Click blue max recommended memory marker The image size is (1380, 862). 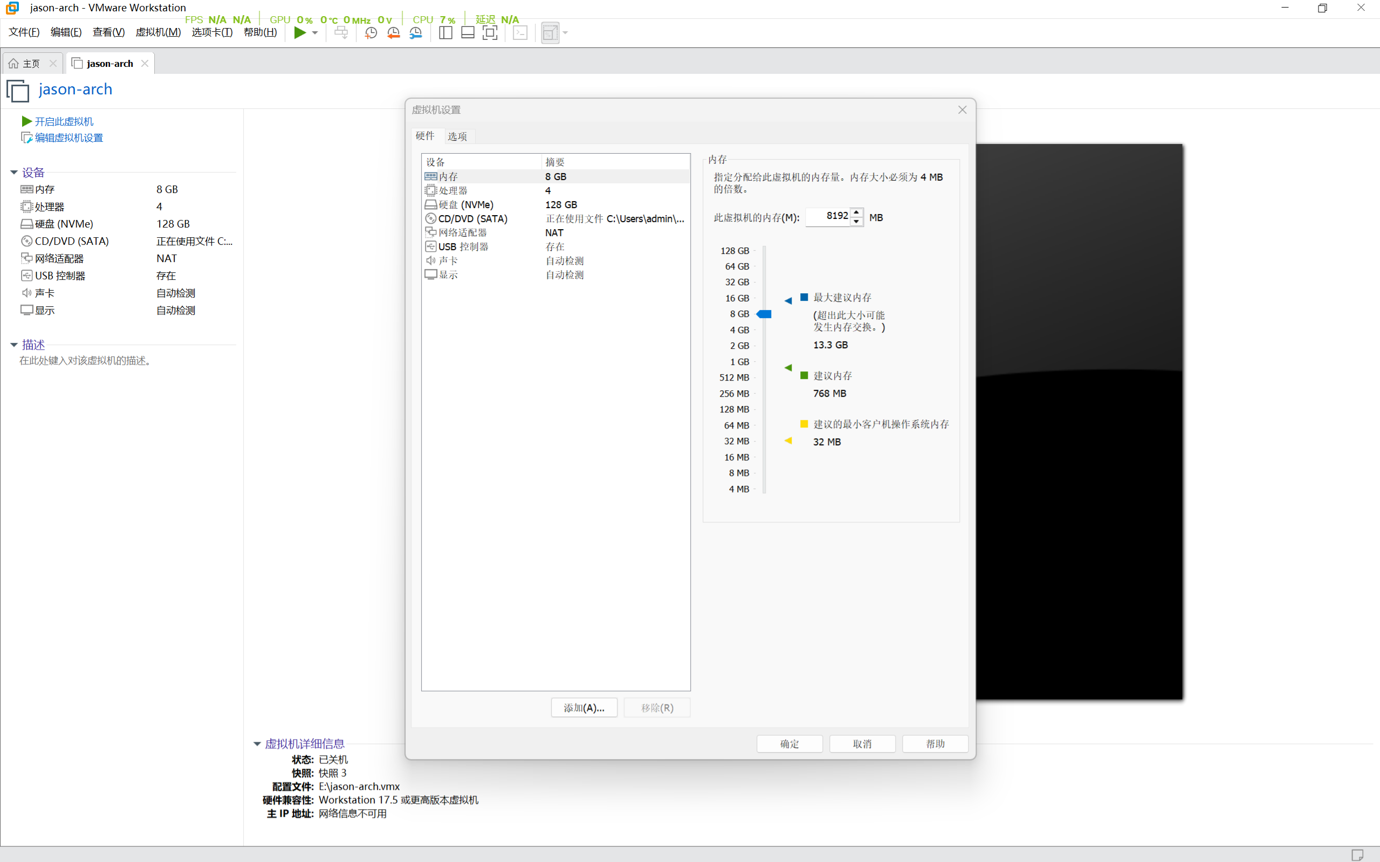tap(788, 300)
